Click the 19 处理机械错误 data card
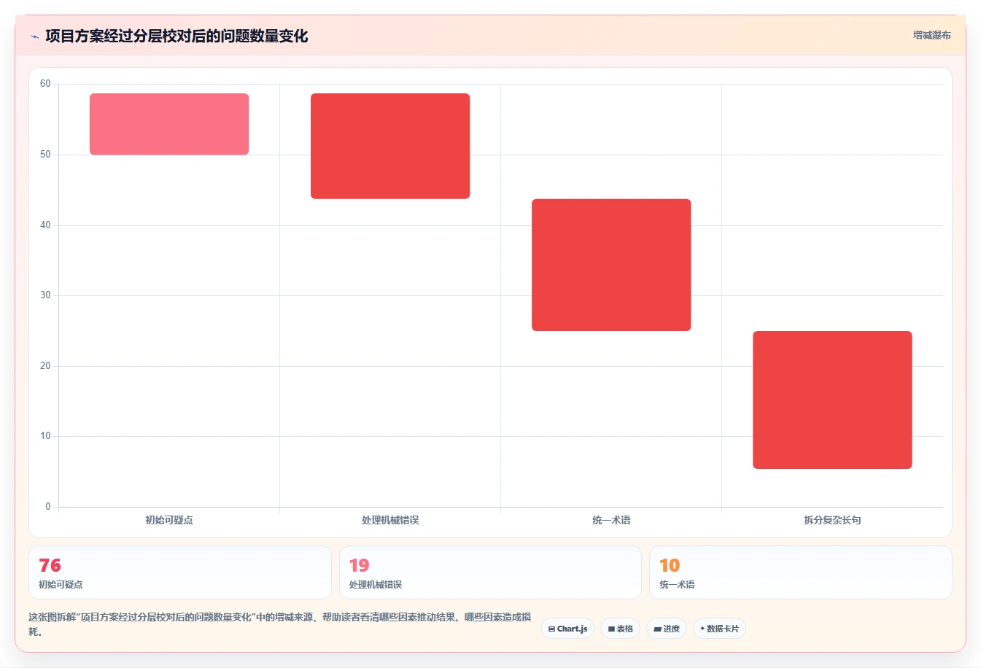981x668 pixels. (490, 572)
